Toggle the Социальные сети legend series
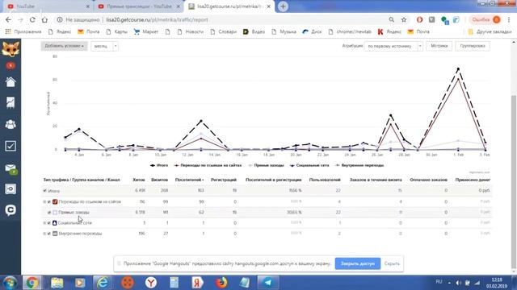This screenshot has width=517, height=290. [x=309, y=165]
